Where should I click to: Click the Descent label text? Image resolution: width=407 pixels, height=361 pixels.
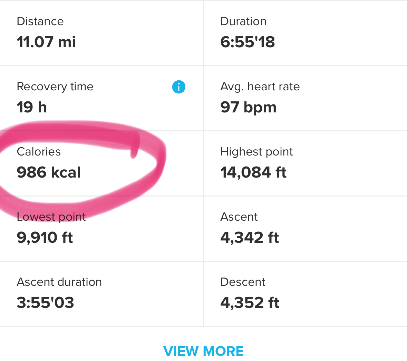click(243, 282)
